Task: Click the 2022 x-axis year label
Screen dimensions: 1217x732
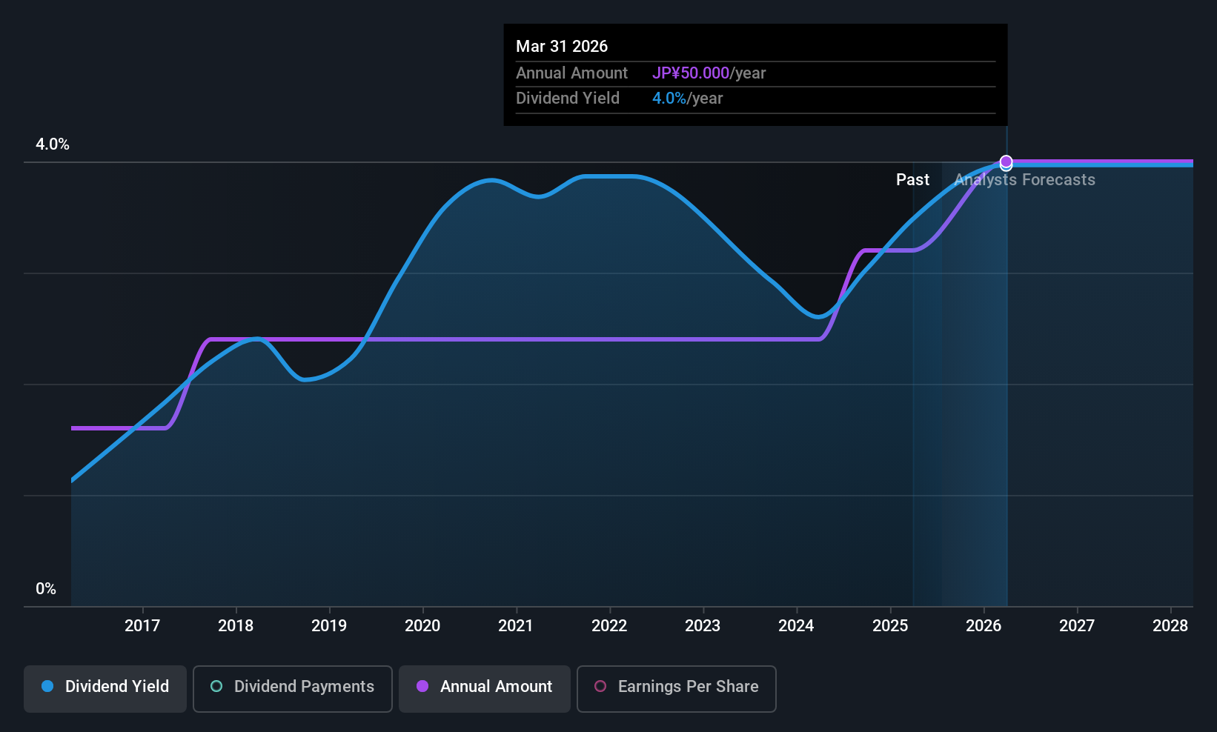Action: [x=609, y=626]
